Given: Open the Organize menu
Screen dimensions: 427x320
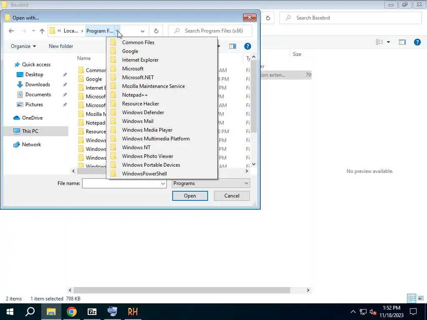Looking at the screenshot, I should point(23,46).
